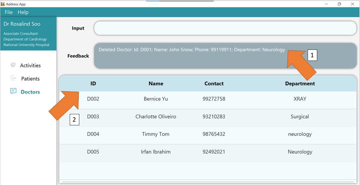Click into the Input command field

tap(225, 28)
